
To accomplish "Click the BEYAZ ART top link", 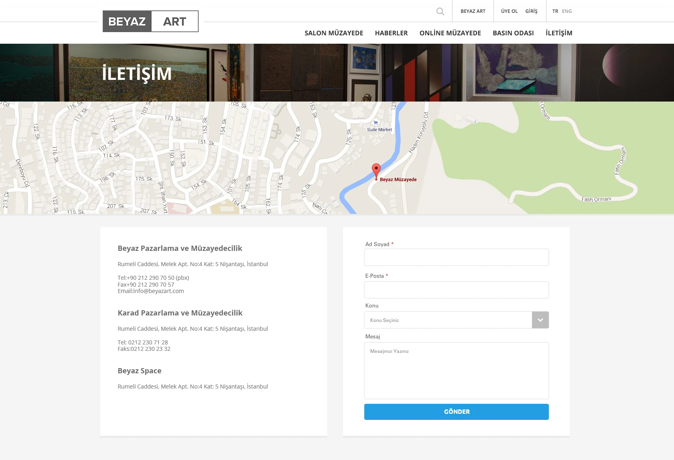I will 473,11.
